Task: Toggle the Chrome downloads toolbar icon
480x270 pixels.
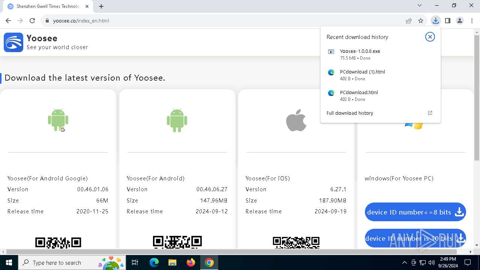Action: (x=435, y=21)
